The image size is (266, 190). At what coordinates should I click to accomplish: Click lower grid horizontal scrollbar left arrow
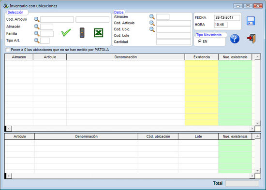9,176
